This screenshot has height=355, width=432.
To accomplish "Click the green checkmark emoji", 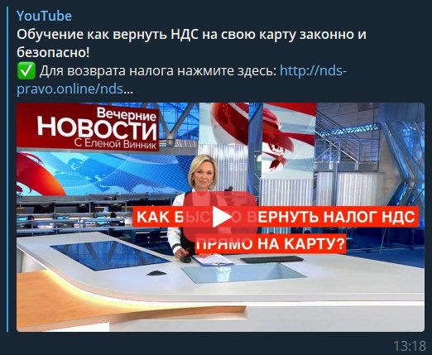I will (26, 70).
